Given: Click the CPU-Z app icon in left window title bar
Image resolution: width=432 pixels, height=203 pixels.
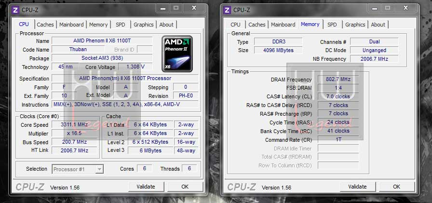Looking at the screenshot, I should click(15, 10).
